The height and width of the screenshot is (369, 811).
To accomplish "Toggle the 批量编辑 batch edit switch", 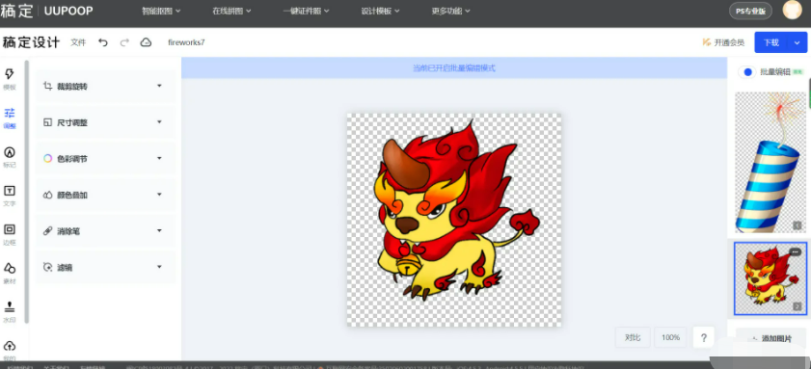I will [746, 72].
